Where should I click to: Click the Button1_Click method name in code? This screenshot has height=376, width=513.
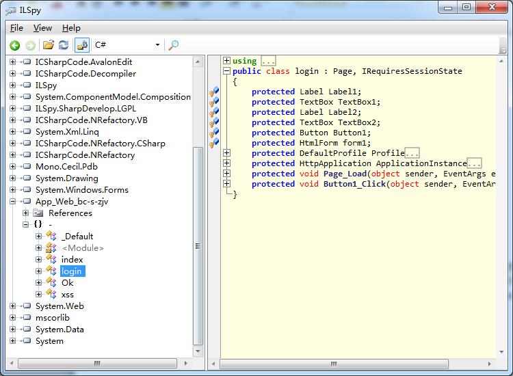355,184
